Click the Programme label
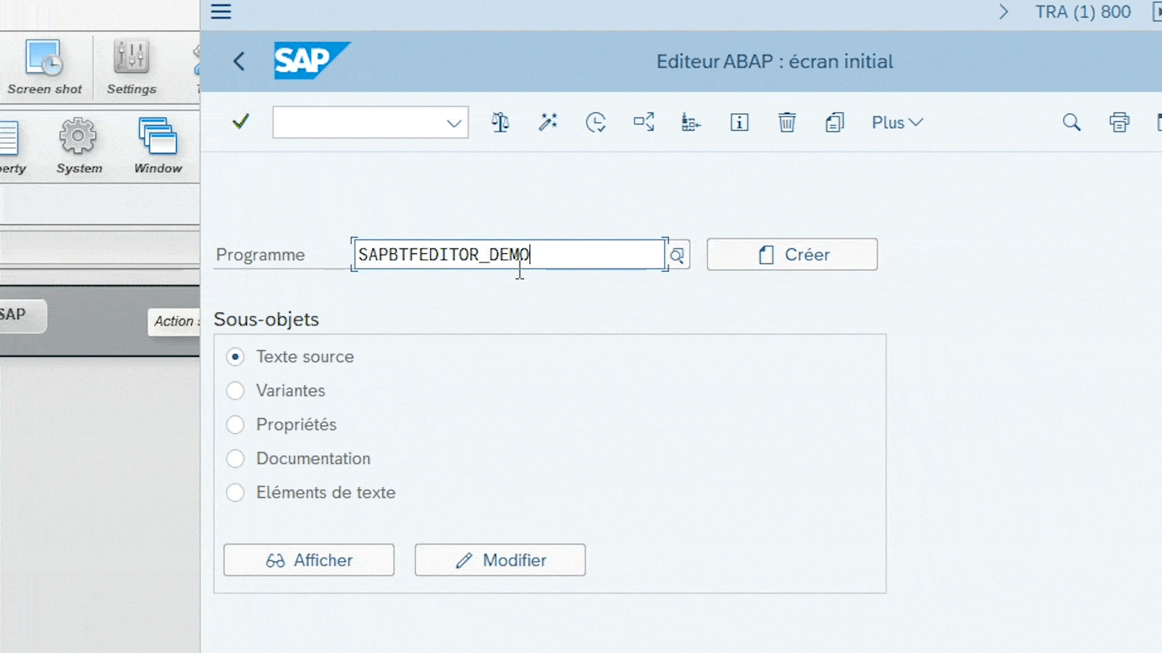This screenshot has width=1162, height=653. pos(260,255)
